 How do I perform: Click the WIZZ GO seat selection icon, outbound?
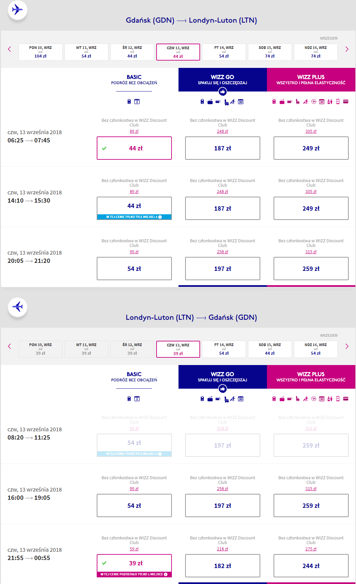pos(226,102)
